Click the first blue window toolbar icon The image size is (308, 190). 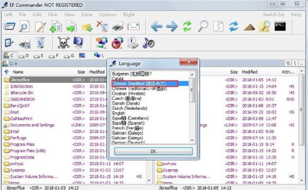tap(9, 26)
